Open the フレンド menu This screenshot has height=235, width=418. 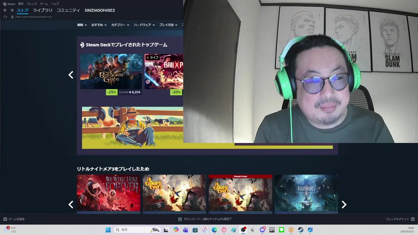[32, 4]
